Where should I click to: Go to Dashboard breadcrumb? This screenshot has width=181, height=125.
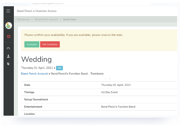click(x=23, y=19)
